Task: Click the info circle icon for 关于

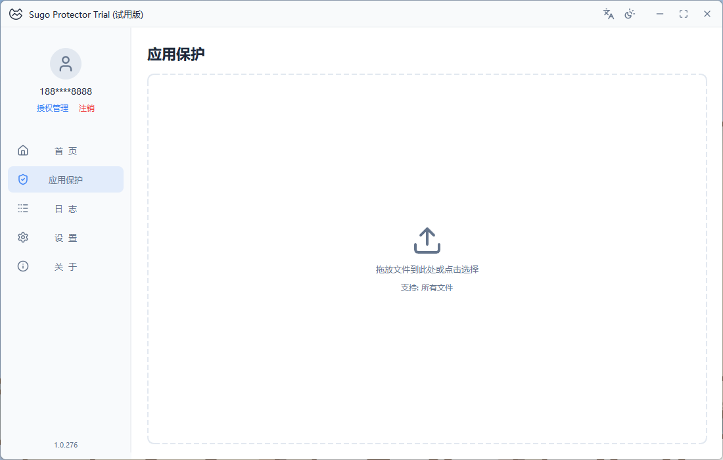Action: click(x=23, y=266)
